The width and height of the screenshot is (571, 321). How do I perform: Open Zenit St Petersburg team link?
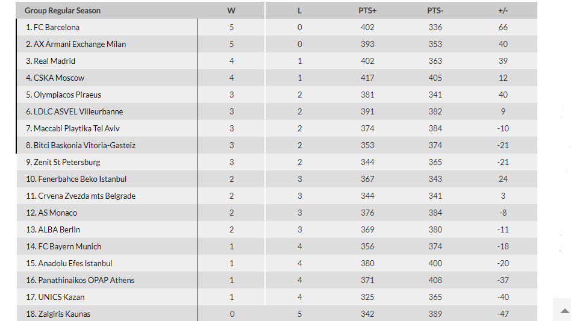click(67, 162)
